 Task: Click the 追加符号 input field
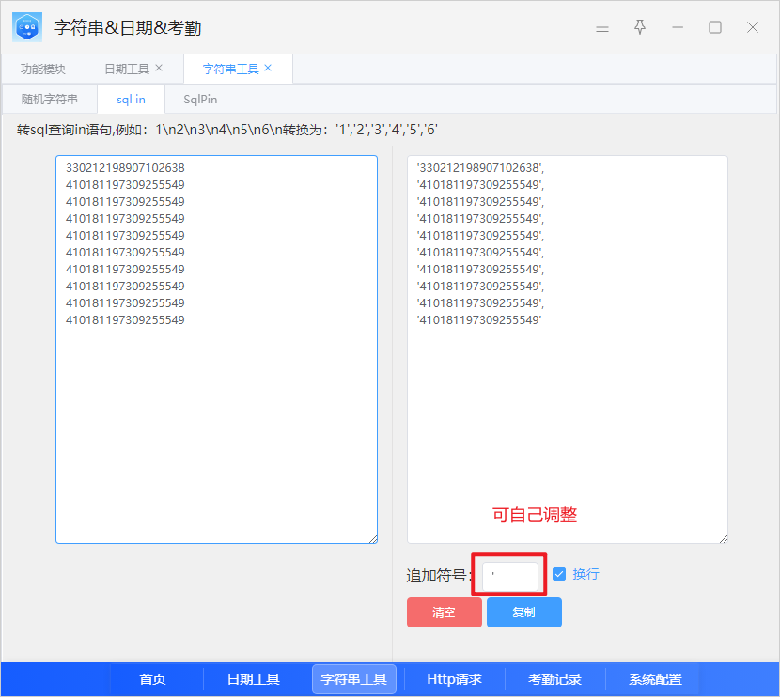[x=510, y=575]
